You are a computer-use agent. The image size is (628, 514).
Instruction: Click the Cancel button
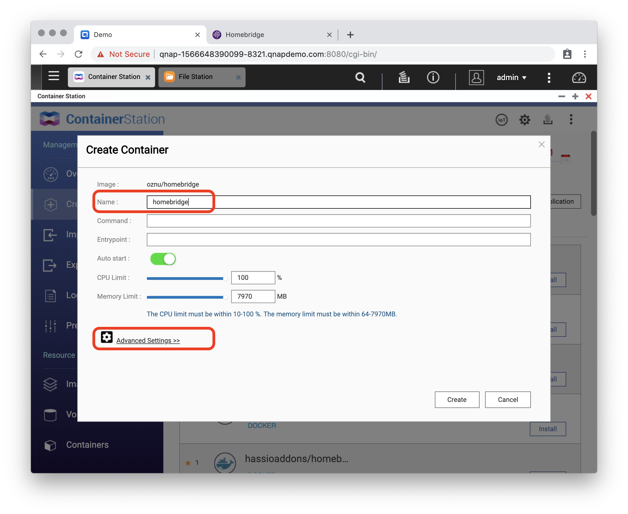[x=507, y=400]
